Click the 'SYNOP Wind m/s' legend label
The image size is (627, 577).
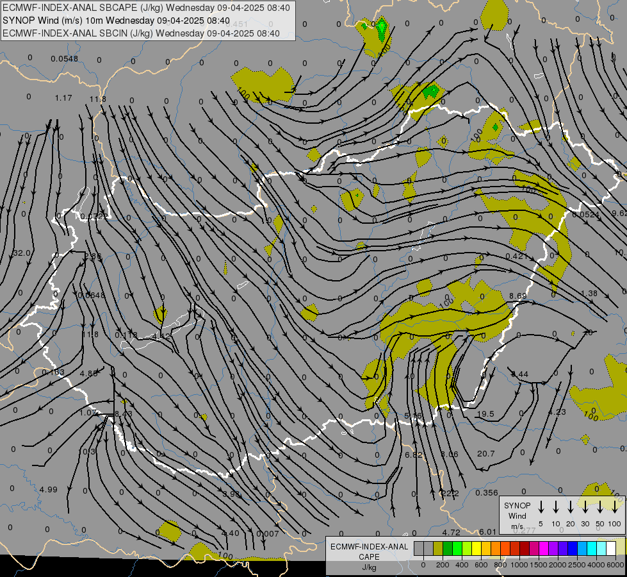click(517, 515)
